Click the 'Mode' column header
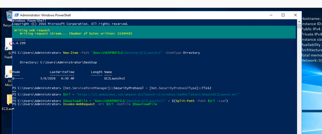 (16, 72)
